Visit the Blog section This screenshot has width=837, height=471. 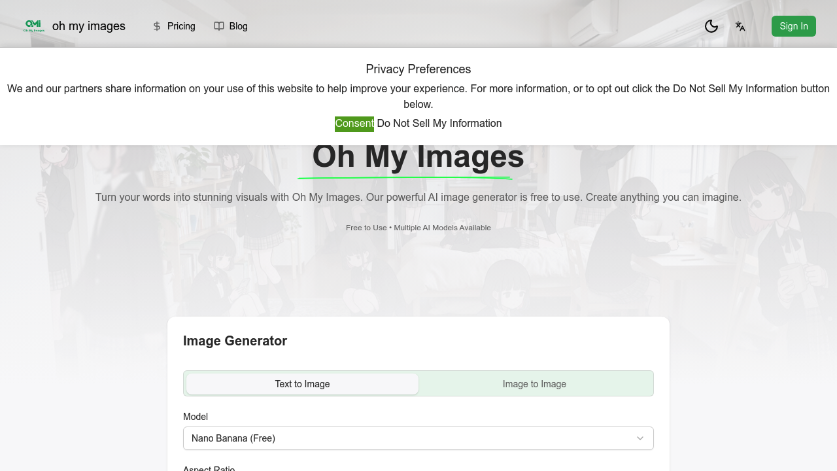pos(238,26)
